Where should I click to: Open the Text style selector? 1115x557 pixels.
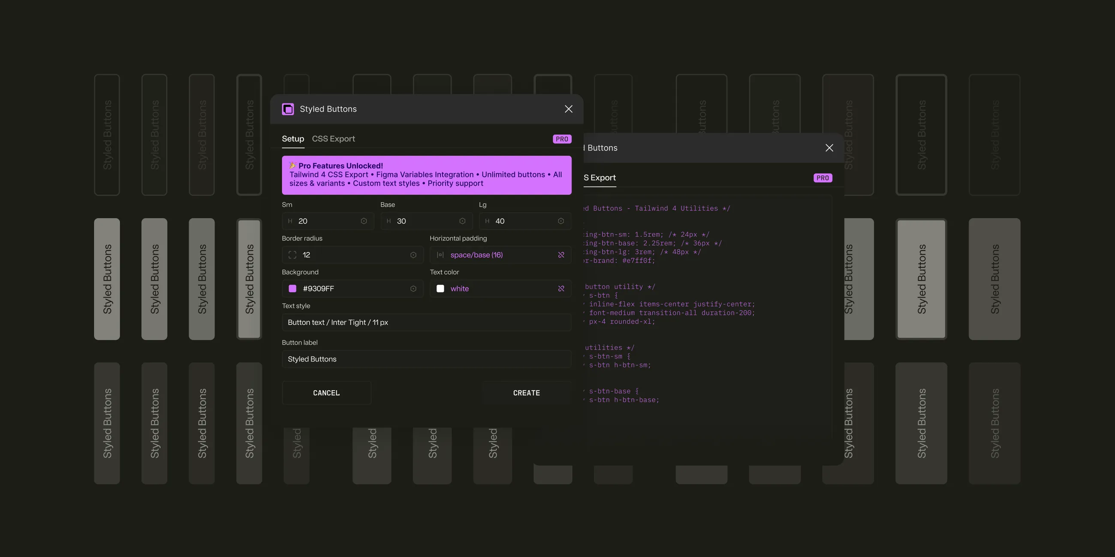click(x=426, y=322)
